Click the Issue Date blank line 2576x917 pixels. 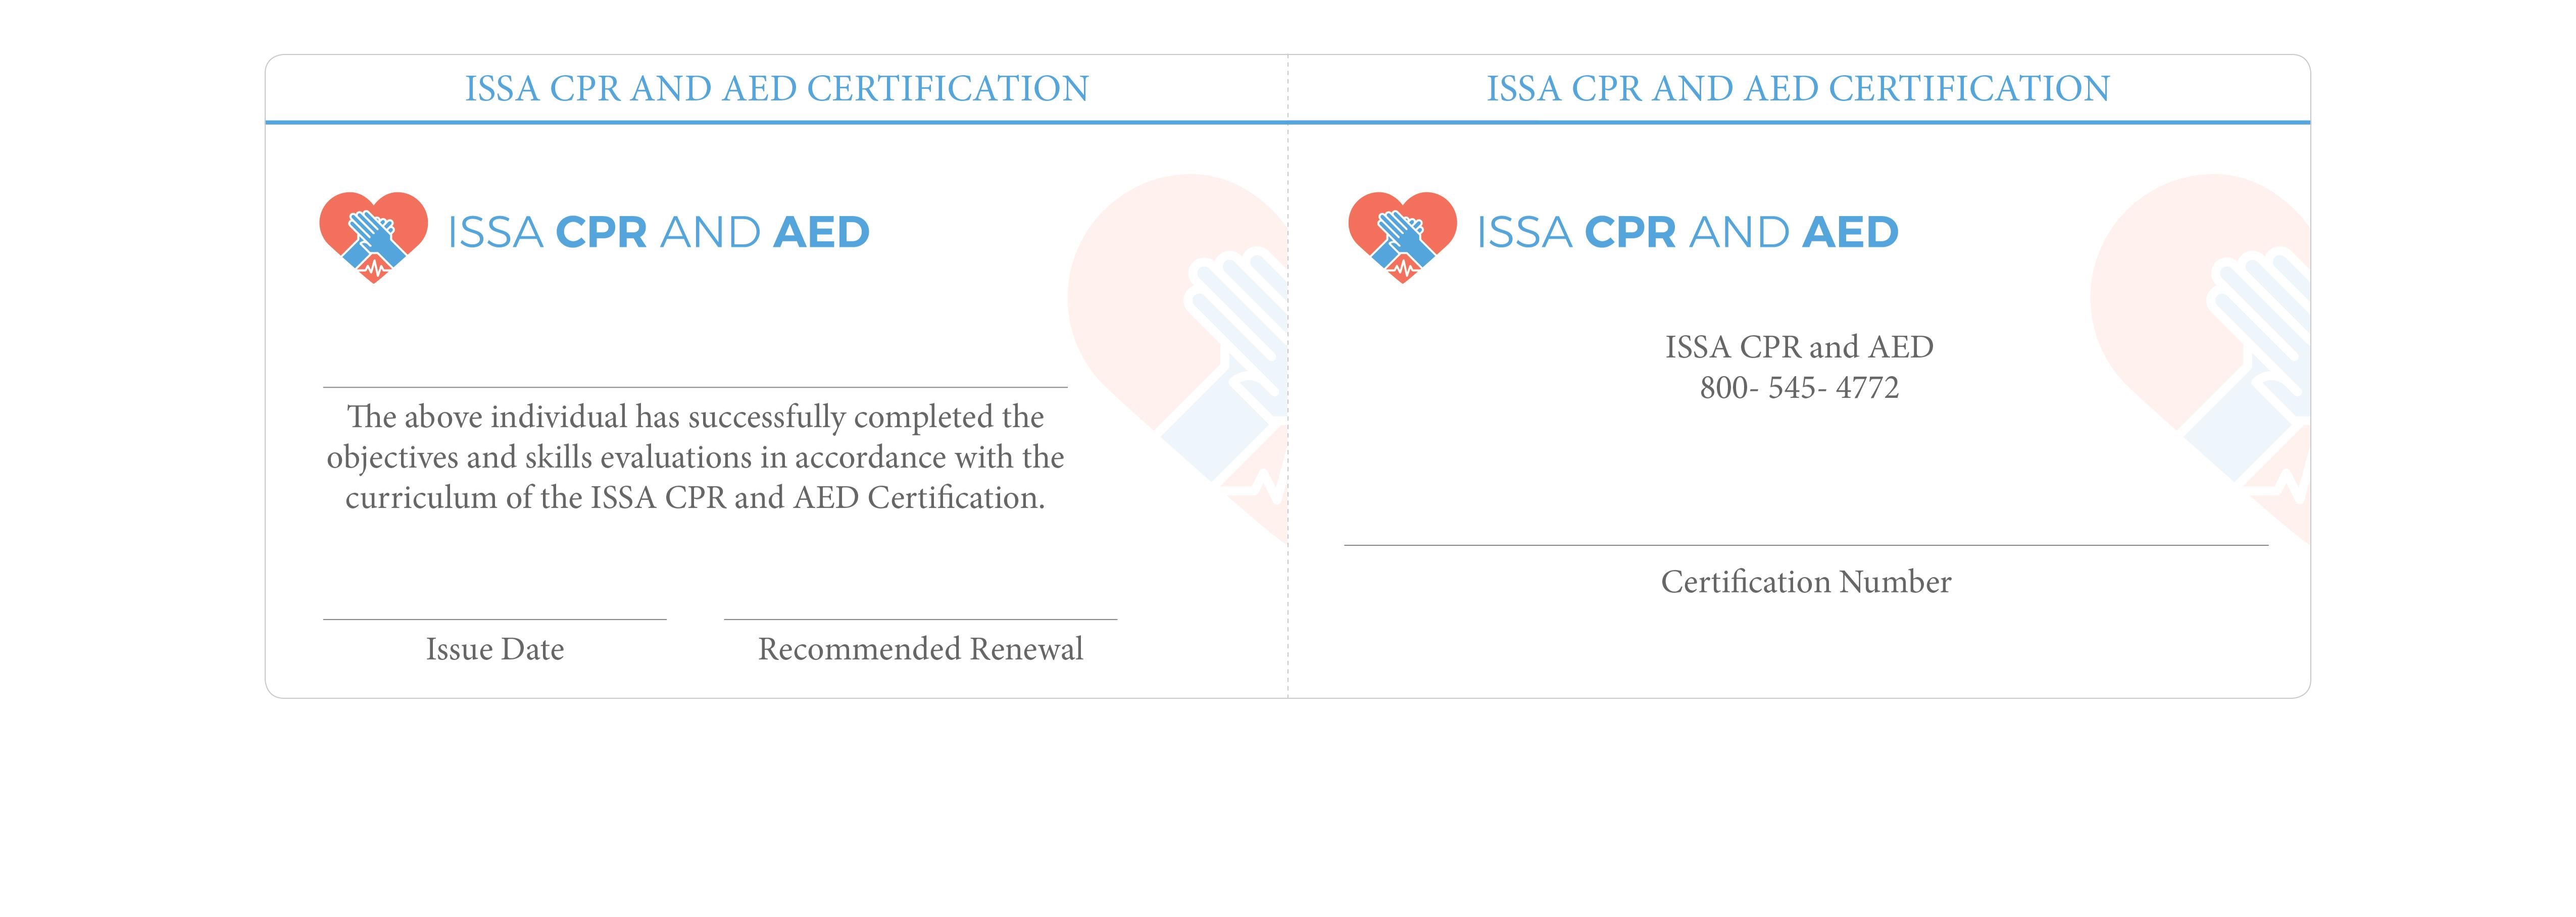[494, 619]
